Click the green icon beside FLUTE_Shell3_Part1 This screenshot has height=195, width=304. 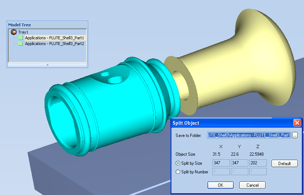(x=21, y=38)
